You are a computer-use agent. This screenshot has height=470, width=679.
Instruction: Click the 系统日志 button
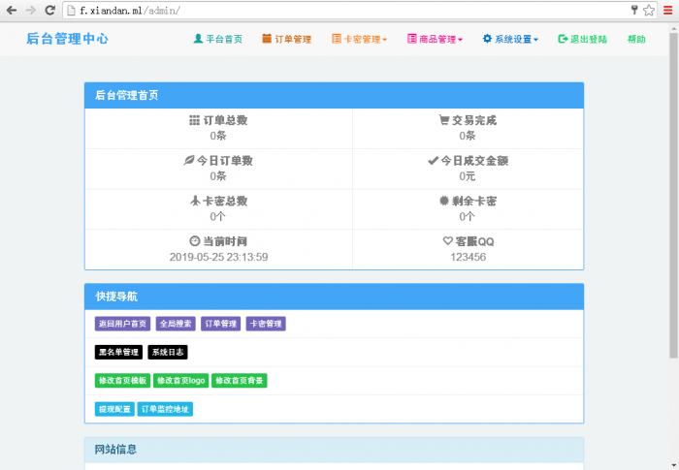click(x=166, y=353)
